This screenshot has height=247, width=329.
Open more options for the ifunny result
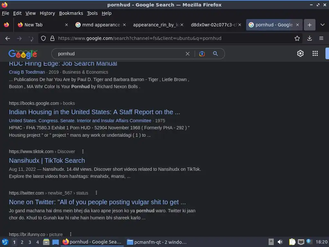(x=71, y=234)
